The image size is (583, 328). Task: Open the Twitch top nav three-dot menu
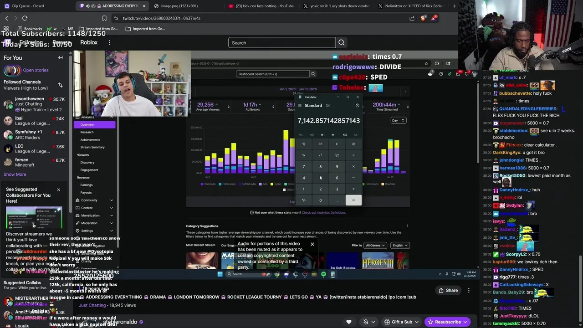pyautogui.click(x=109, y=42)
